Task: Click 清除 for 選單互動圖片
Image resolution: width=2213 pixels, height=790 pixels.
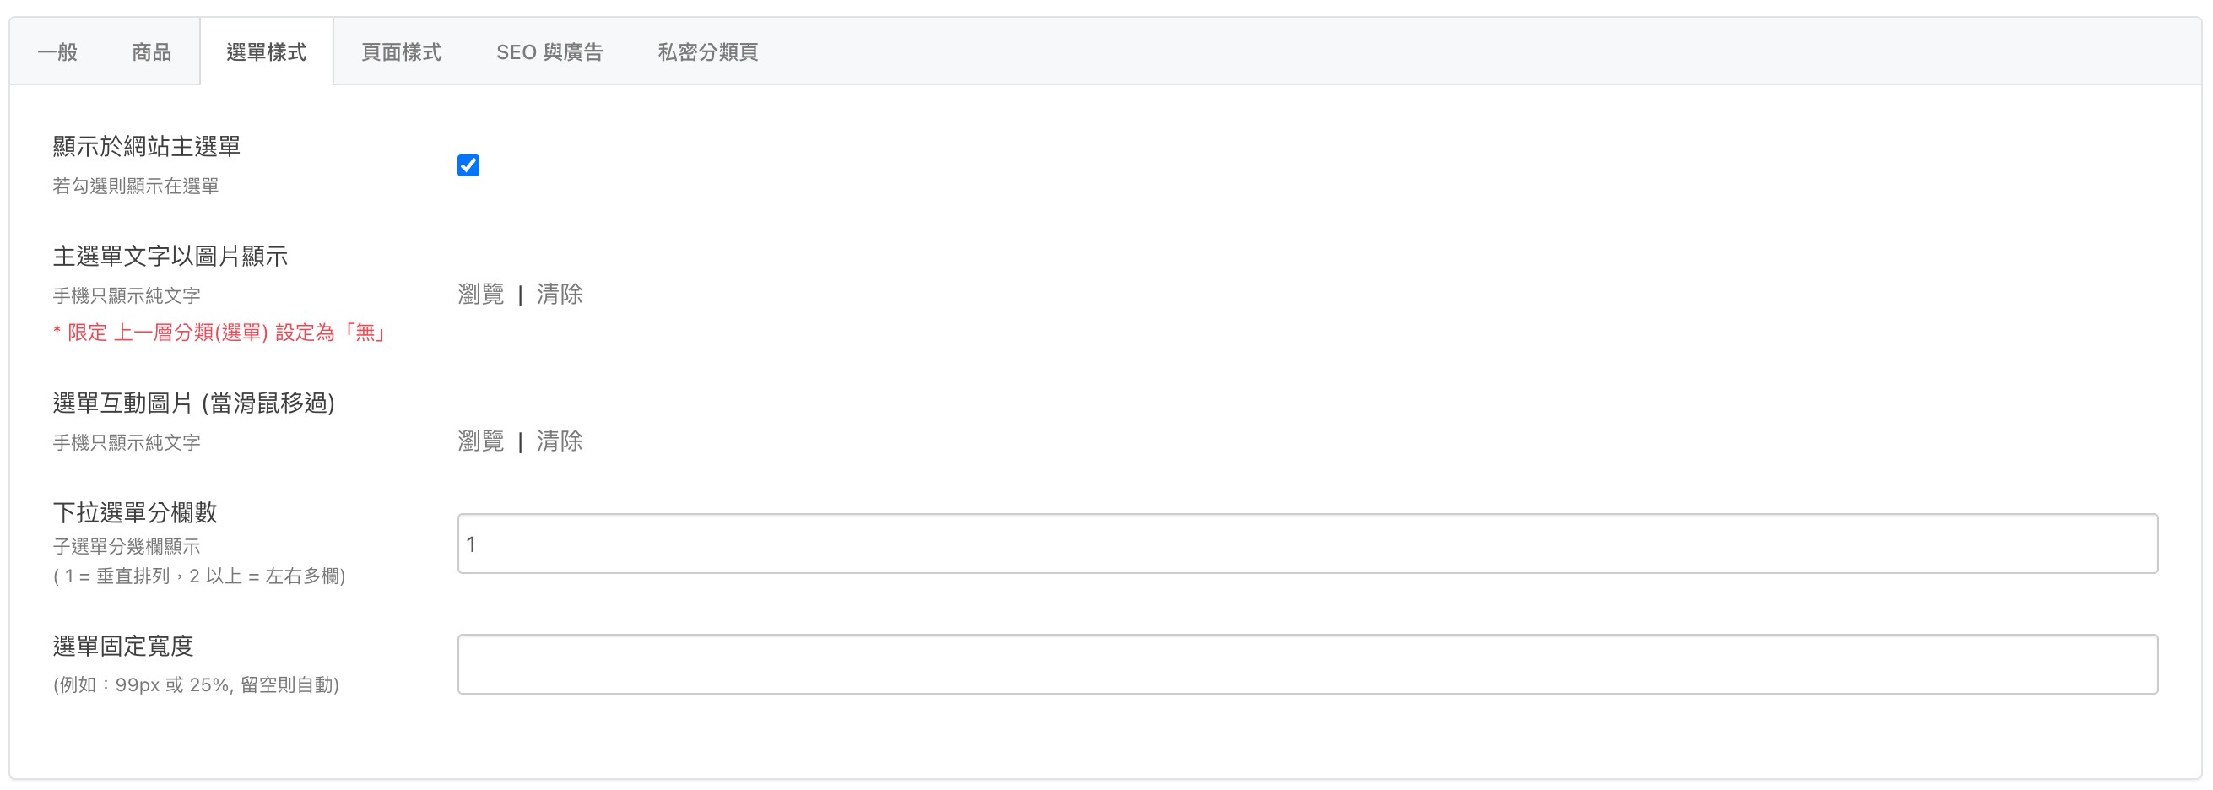Action: pos(560,441)
